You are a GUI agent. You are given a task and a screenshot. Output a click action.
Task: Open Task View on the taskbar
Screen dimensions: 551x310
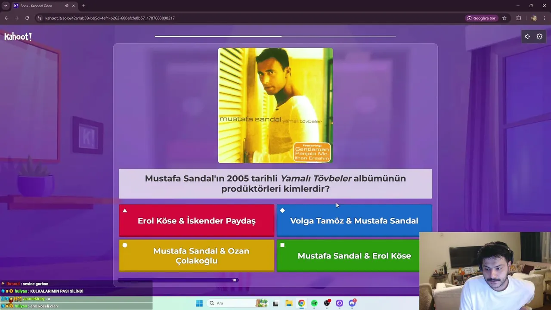point(275,303)
